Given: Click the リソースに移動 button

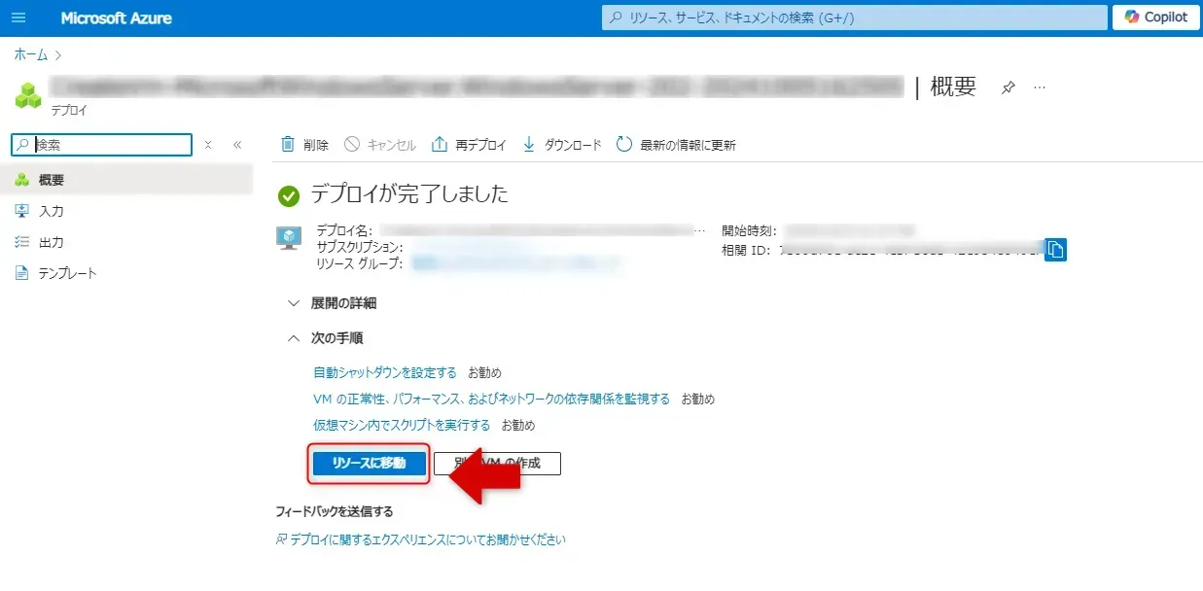Looking at the screenshot, I should 369,464.
